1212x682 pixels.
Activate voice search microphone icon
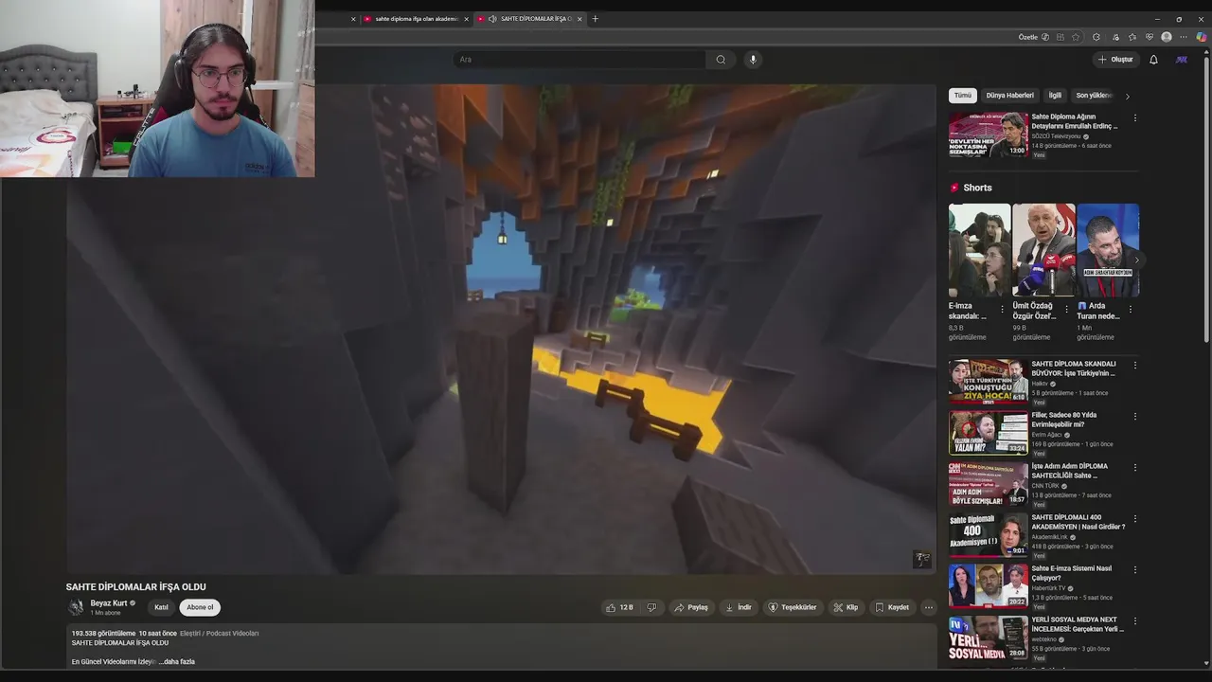[753, 60]
